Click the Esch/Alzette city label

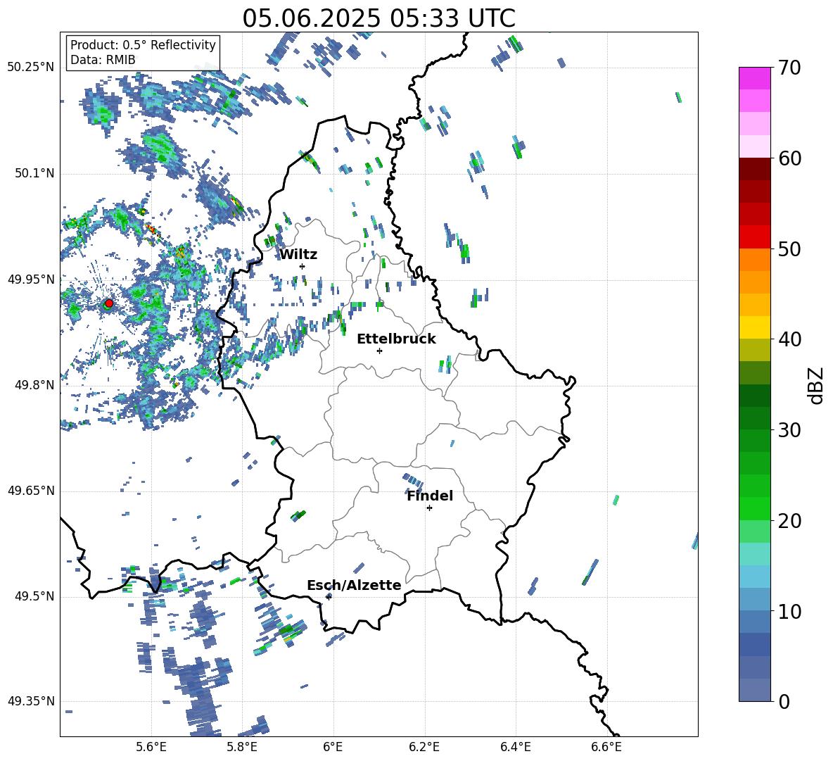(x=354, y=585)
